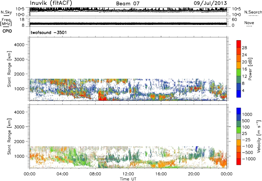Click the 'CPID' label
The height and width of the screenshot is (181, 262).
pos(7,31)
